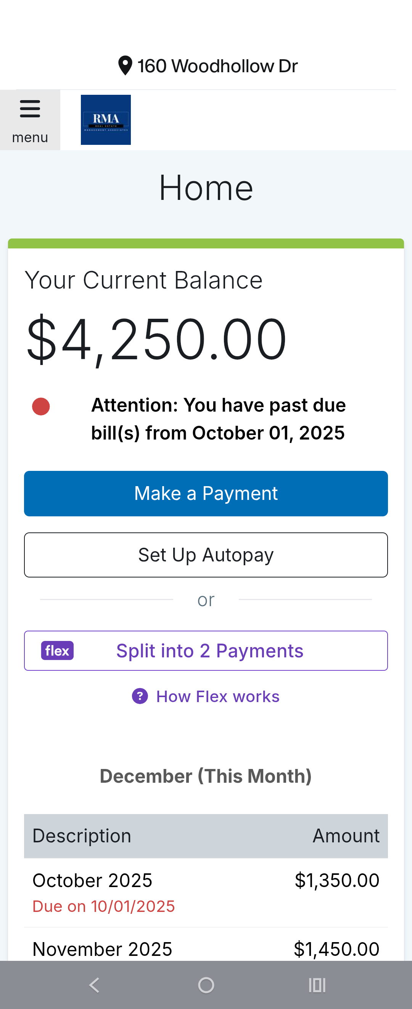The image size is (412, 1009).
Task: Click the purple flex logo badge
Action: tap(57, 650)
